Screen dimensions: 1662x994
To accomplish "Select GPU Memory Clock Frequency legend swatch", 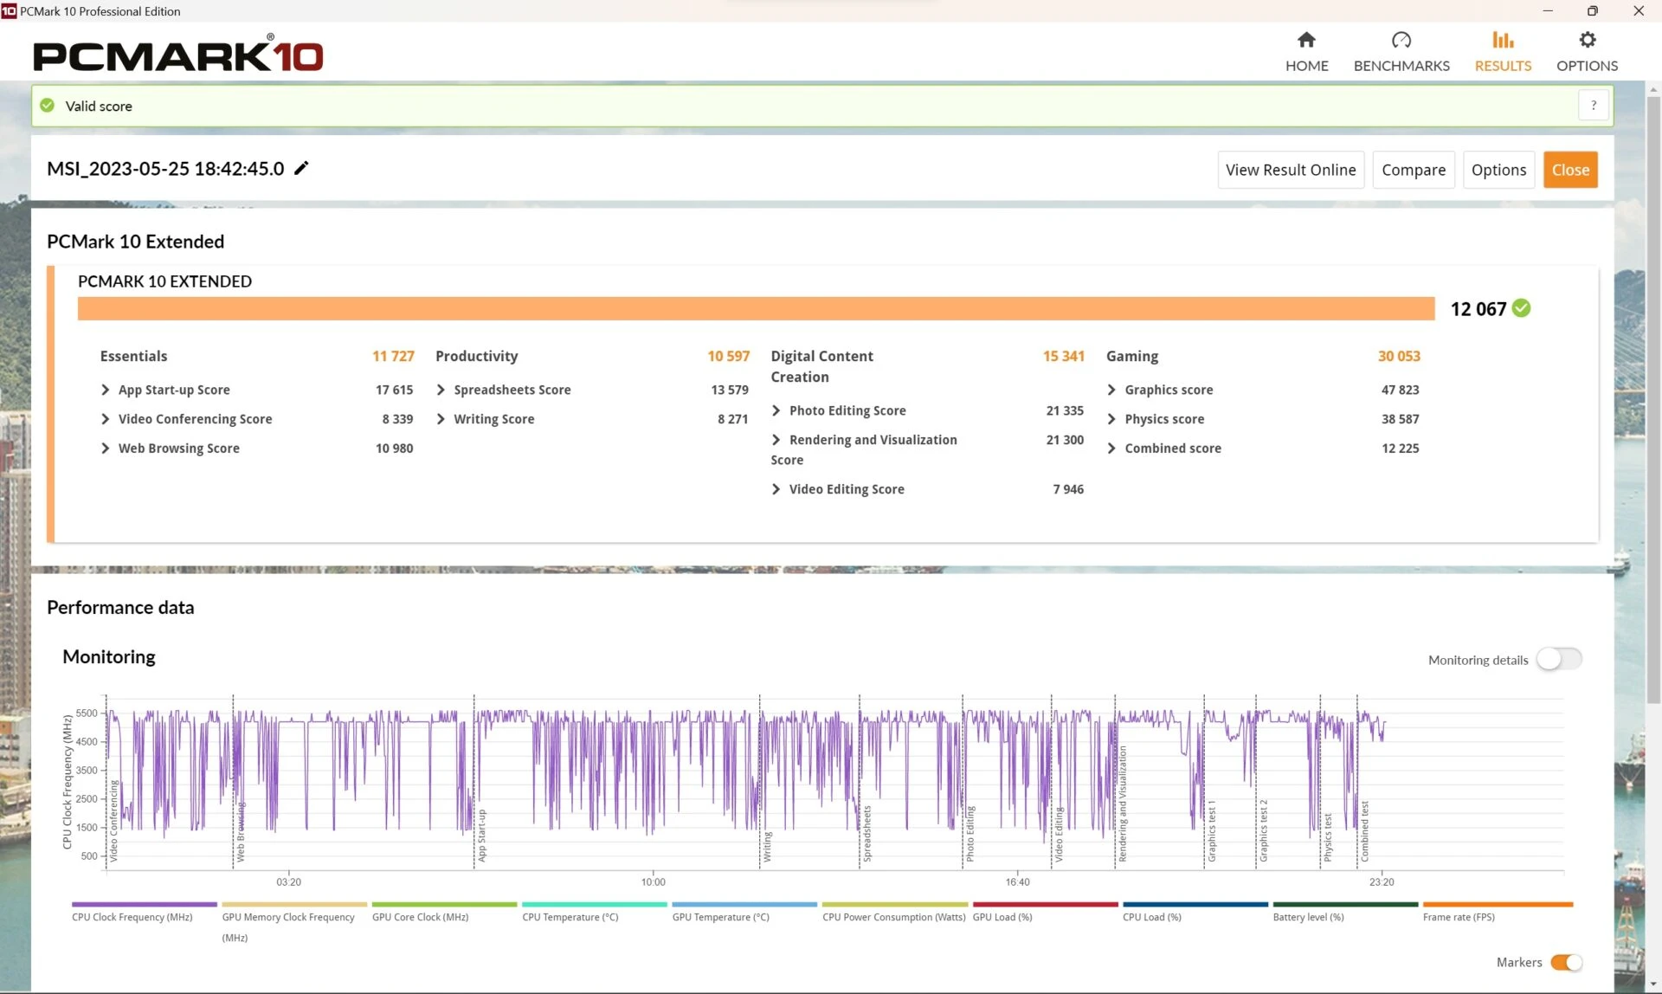I will pos(294,904).
